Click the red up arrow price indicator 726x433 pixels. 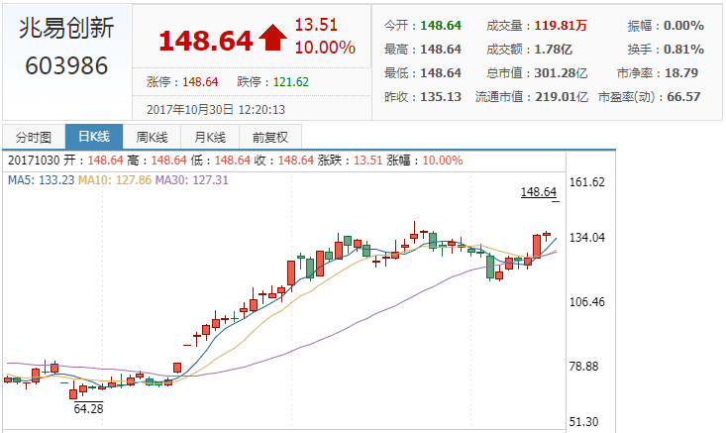[271, 39]
